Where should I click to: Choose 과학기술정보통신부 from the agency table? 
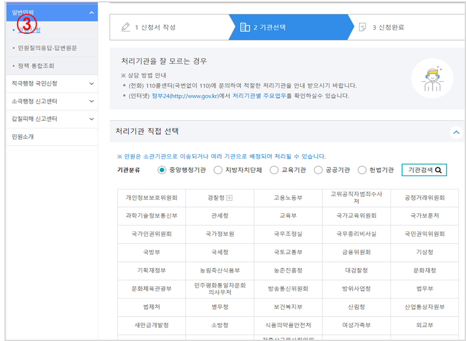coord(152,216)
